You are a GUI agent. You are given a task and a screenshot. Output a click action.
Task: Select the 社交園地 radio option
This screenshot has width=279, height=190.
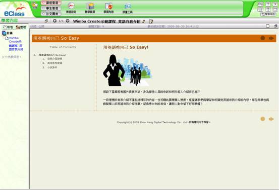(51, 14)
